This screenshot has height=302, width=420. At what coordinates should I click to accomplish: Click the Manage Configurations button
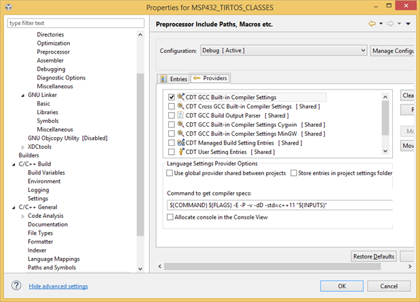392,50
